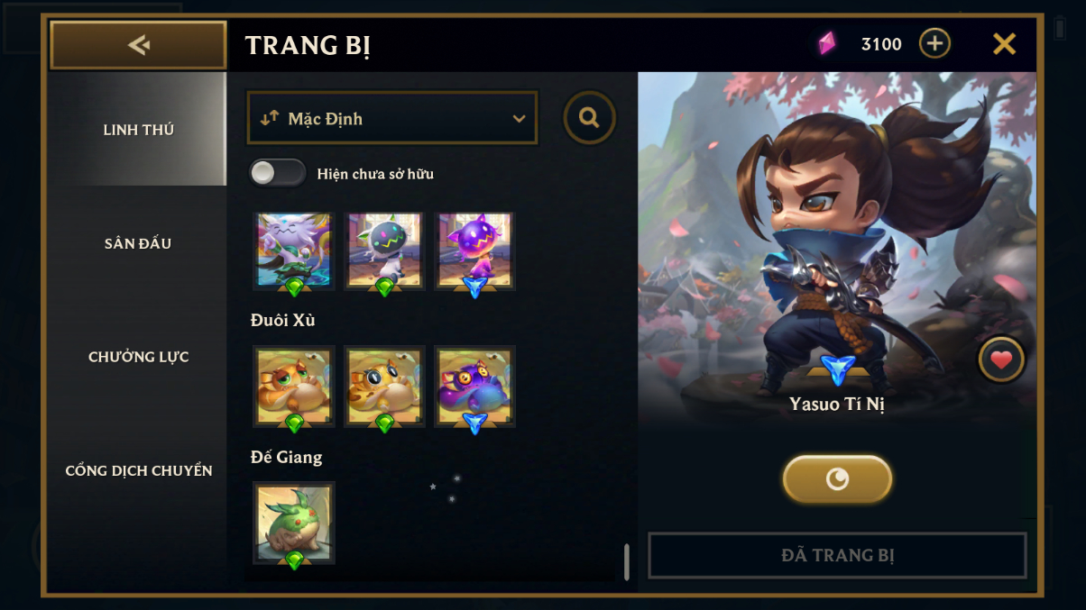Open search with the magnifier icon
Viewport: 1086px width, 610px height.
coord(590,118)
